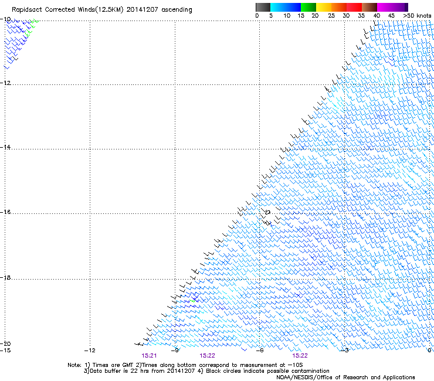Click the '35' legend scale label
This screenshot has width=434, height=381.
click(361, 16)
